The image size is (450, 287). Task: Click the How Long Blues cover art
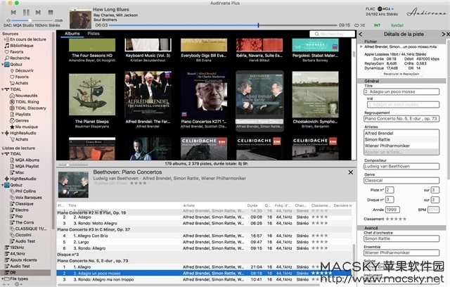tap(80, 18)
